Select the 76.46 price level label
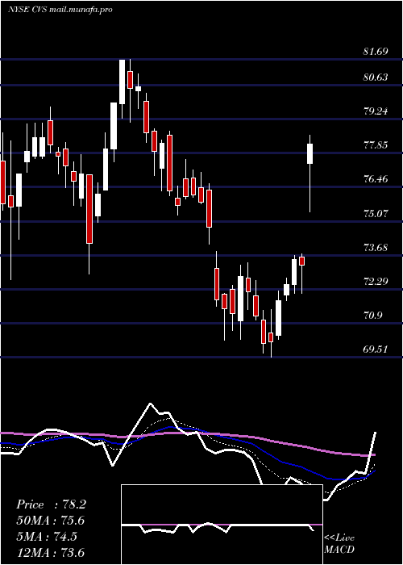The width and height of the screenshot is (403, 565). tap(376, 178)
